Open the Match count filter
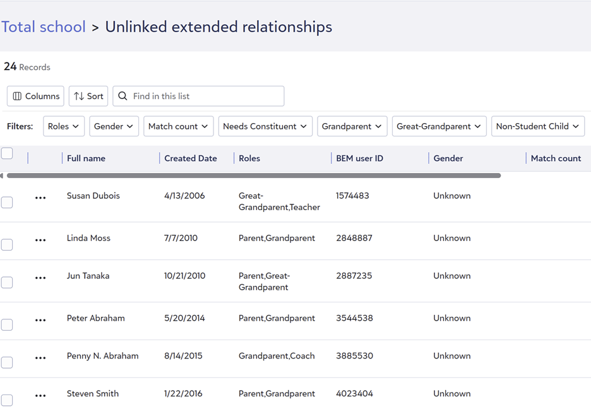This screenshot has height=414, width=591. click(x=178, y=126)
